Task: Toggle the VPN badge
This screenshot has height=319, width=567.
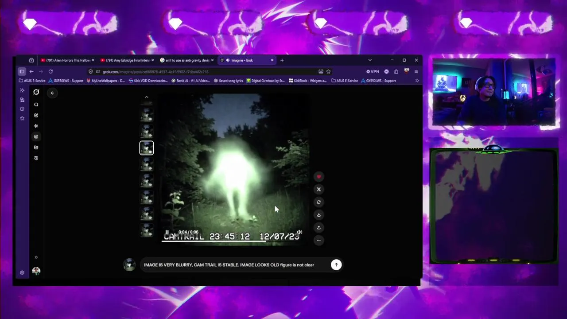Action: click(x=373, y=71)
